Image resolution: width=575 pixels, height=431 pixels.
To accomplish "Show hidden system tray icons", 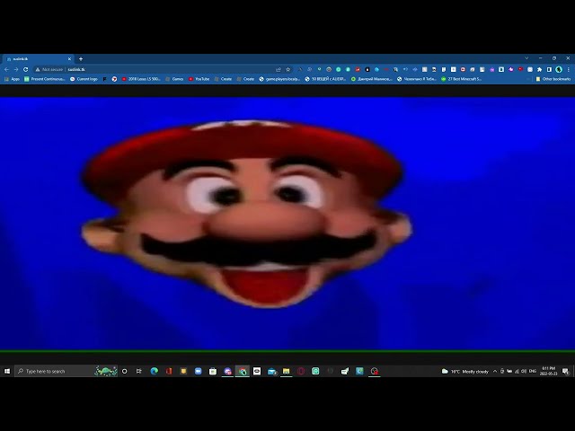I will (495, 371).
